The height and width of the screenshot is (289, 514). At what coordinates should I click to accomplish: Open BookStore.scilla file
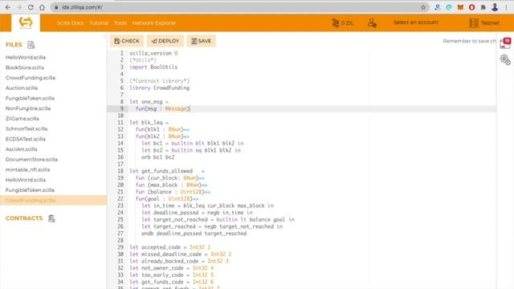25,67
